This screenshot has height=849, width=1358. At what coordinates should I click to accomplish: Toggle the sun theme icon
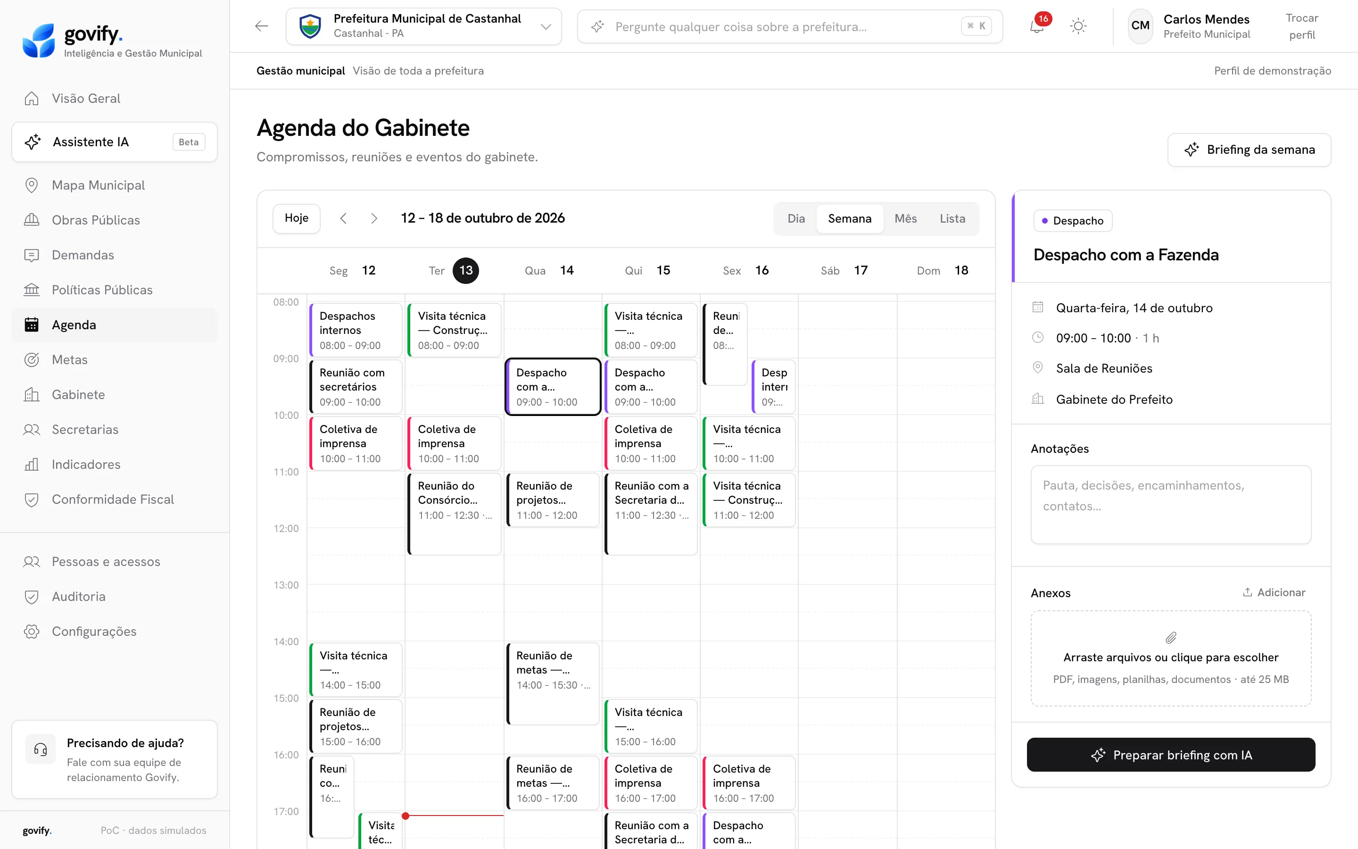1078,26
